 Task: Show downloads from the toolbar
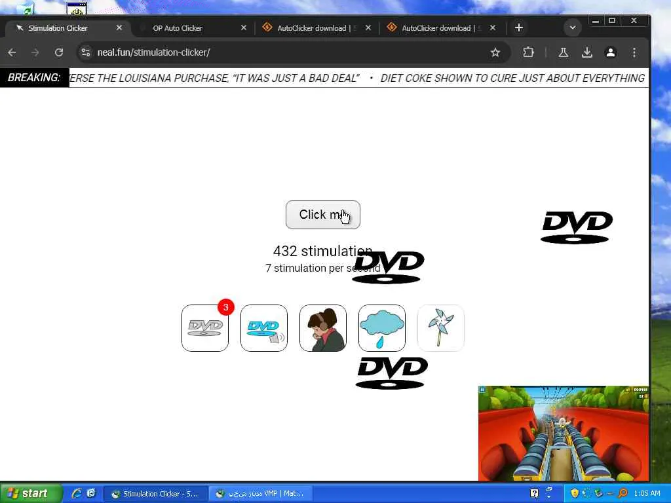[586, 52]
